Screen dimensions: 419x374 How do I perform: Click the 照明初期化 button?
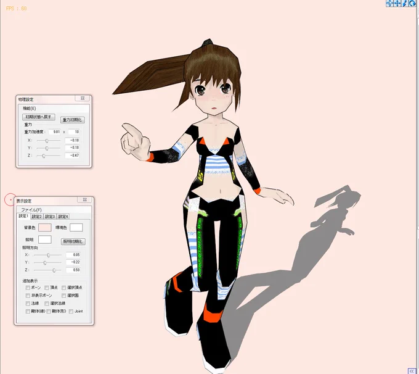point(73,241)
